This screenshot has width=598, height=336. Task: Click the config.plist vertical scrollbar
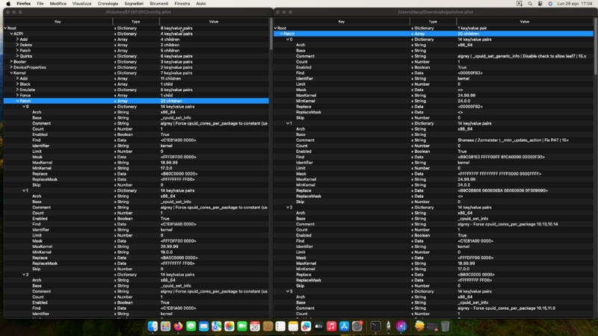270,149
